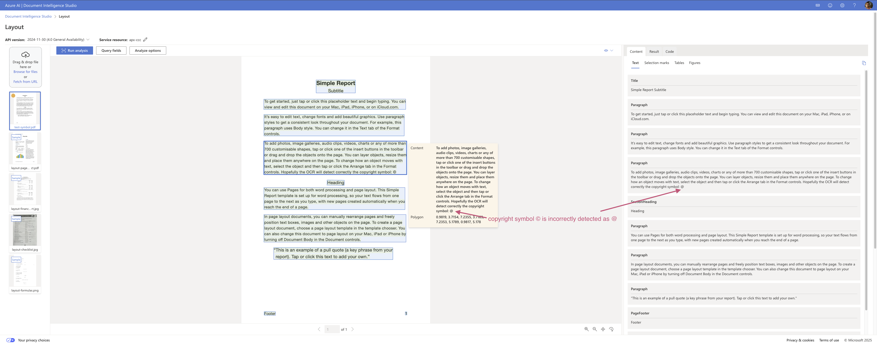Open the settings gear in the header
The image size is (877, 345).
[842, 5]
